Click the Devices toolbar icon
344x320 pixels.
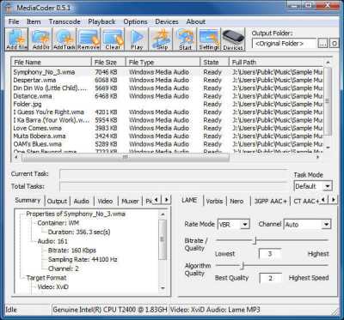pyautogui.click(x=233, y=39)
